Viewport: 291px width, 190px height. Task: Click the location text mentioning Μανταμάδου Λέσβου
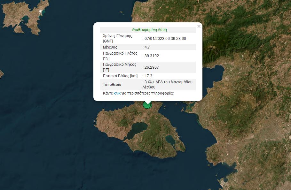(x=168, y=84)
